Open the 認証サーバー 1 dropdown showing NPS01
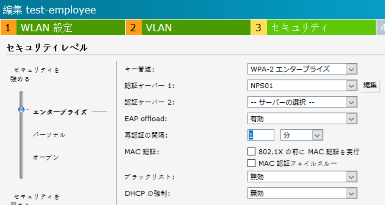This screenshot has width=385, height=205. tap(302, 86)
